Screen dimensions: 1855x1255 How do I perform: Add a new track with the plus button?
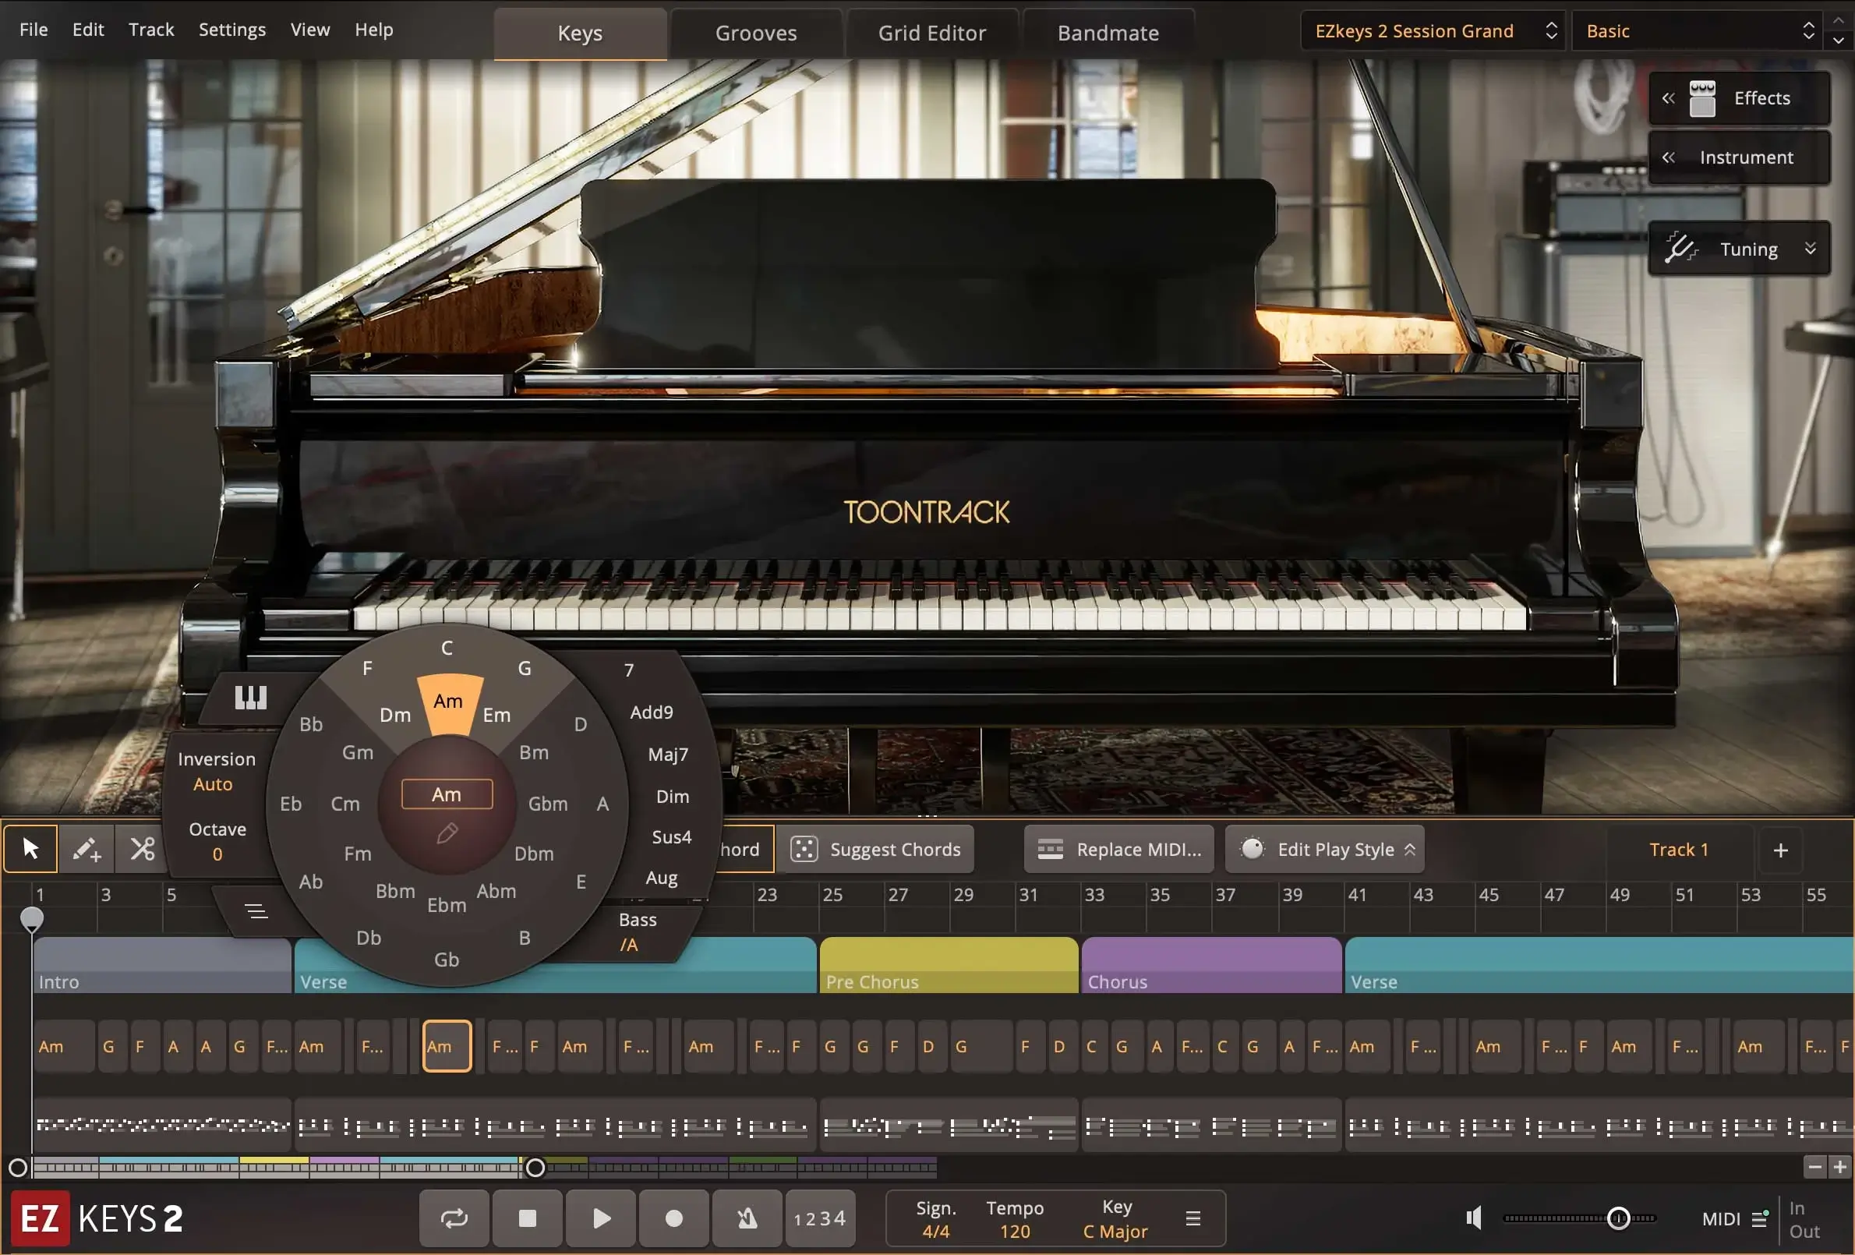pos(1782,850)
